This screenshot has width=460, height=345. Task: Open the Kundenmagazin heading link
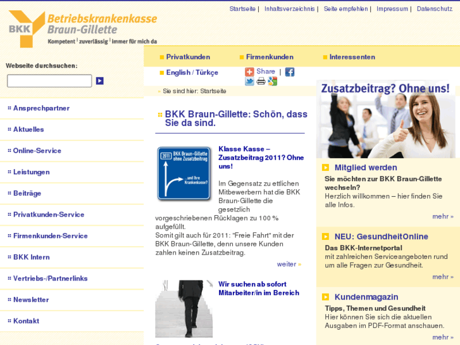[x=366, y=297]
